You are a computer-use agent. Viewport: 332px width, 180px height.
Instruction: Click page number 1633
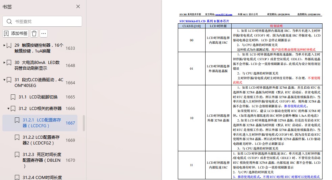point(70,48)
